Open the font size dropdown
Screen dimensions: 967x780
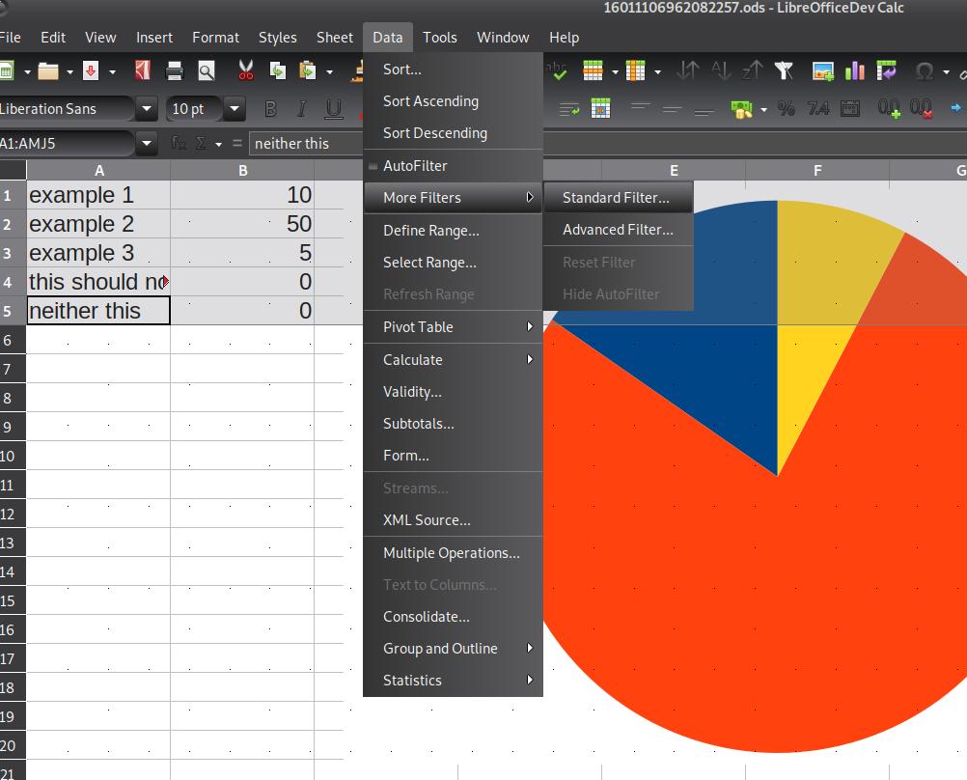[235, 107]
